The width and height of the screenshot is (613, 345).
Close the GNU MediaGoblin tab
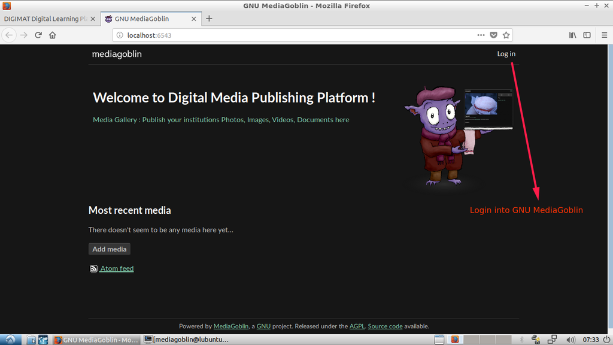point(193,19)
